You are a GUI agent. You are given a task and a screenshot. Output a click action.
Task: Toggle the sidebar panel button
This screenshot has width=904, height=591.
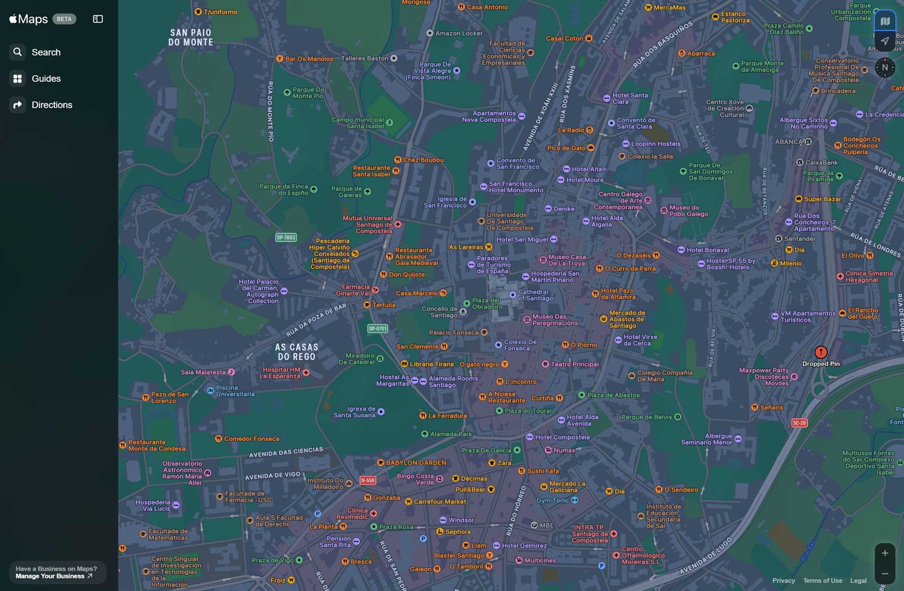click(98, 19)
